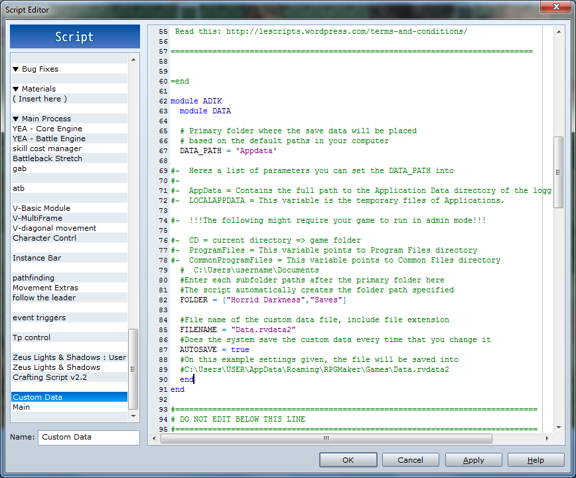576x478 pixels.
Task: Open Help for the Script Editor
Action: point(536,460)
